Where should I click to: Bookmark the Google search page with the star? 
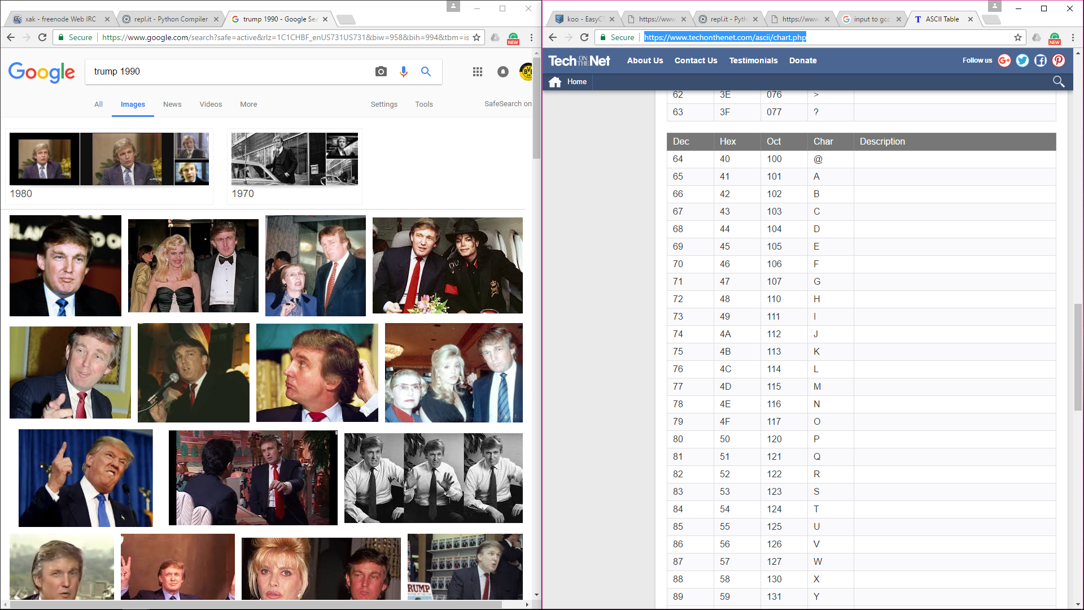pos(477,37)
